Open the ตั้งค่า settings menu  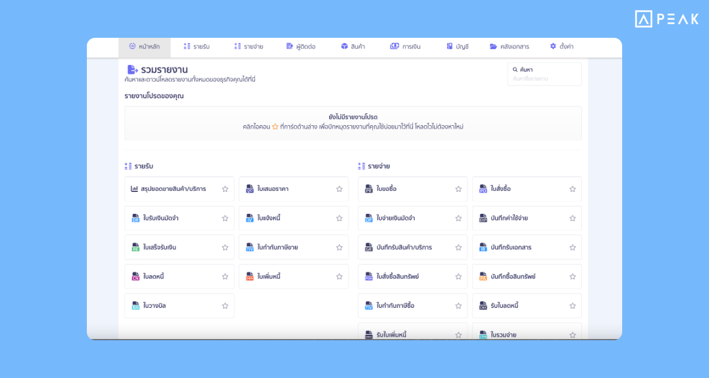click(561, 47)
